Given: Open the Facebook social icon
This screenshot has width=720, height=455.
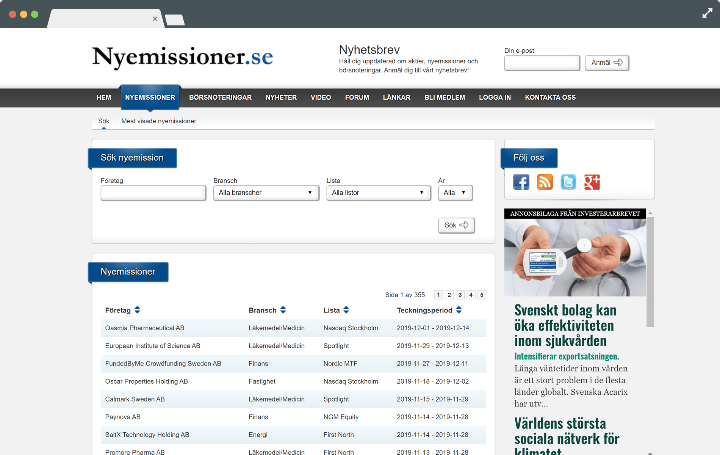Looking at the screenshot, I should tap(521, 182).
